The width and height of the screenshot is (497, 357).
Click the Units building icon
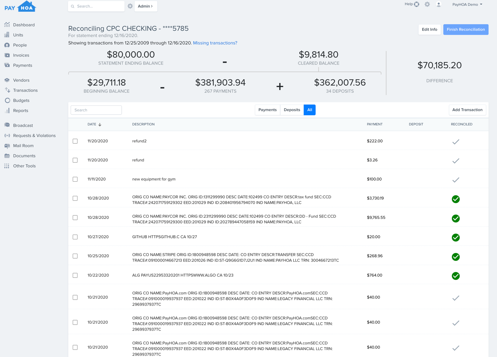coord(7,35)
